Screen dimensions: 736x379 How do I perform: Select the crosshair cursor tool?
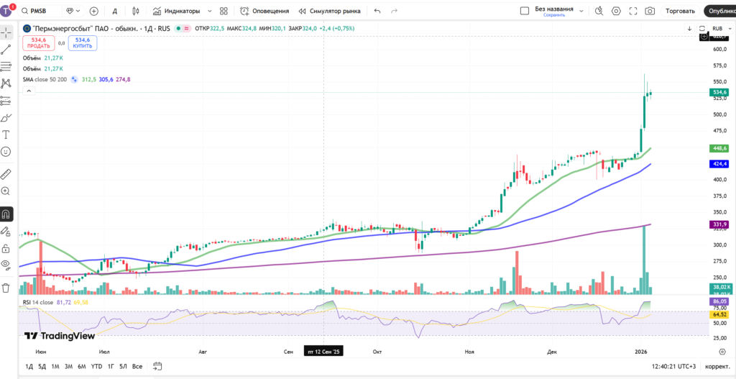click(x=6, y=32)
